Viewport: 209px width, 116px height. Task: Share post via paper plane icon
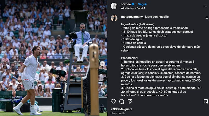[130, 101]
